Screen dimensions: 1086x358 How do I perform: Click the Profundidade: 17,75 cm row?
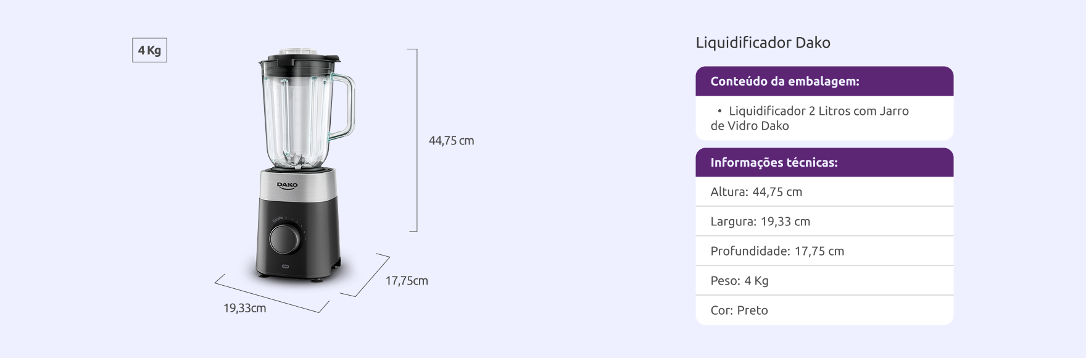click(824, 251)
